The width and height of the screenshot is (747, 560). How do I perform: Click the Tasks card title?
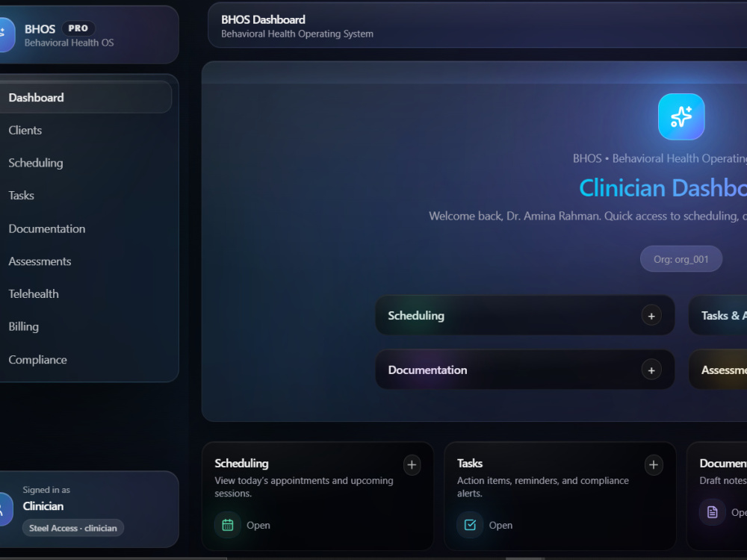coord(470,464)
